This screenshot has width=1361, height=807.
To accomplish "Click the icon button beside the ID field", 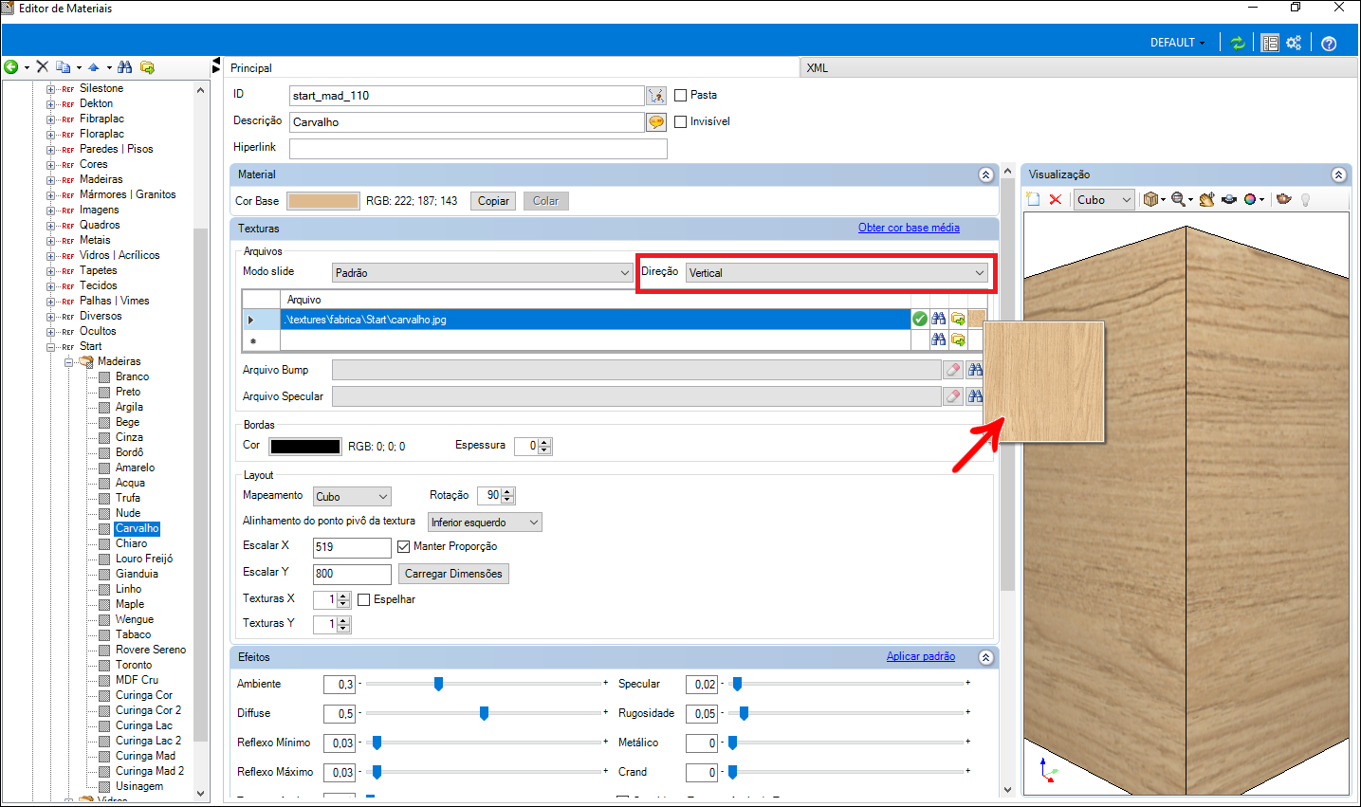I will coord(656,96).
